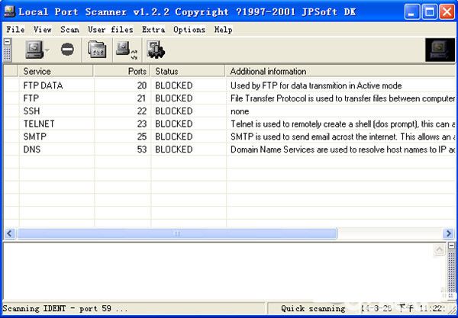Click port number 53 cell
The image size is (458, 318).
pyautogui.click(x=142, y=149)
